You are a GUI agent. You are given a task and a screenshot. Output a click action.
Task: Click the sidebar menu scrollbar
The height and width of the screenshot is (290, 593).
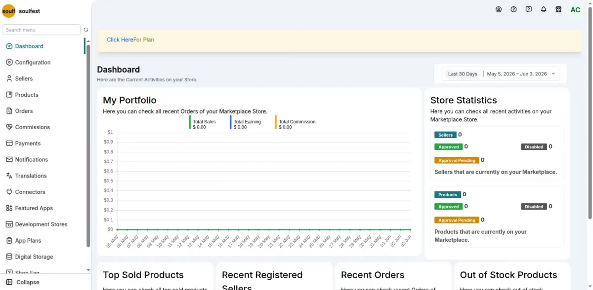click(88, 145)
